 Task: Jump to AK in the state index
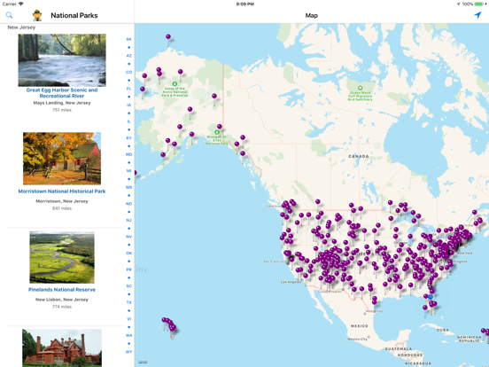point(128,39)
